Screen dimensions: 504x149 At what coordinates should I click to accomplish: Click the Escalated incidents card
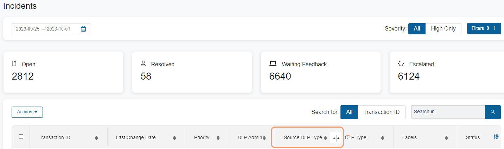click(x=447, y=72)
